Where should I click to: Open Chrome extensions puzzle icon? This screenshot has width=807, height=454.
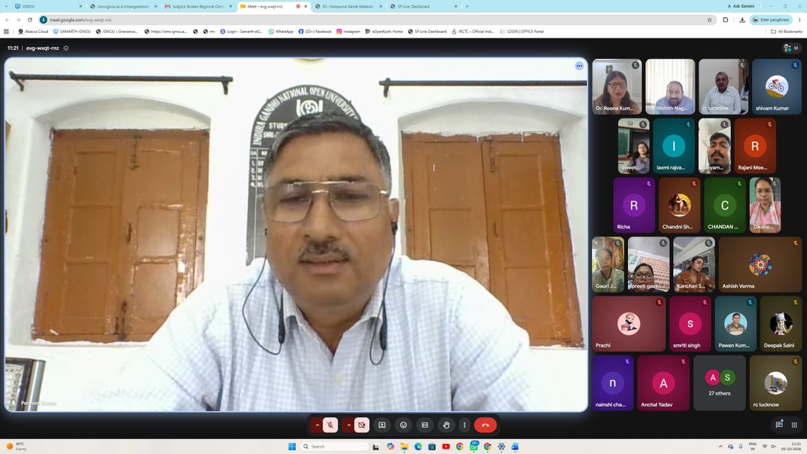[726, 20]
